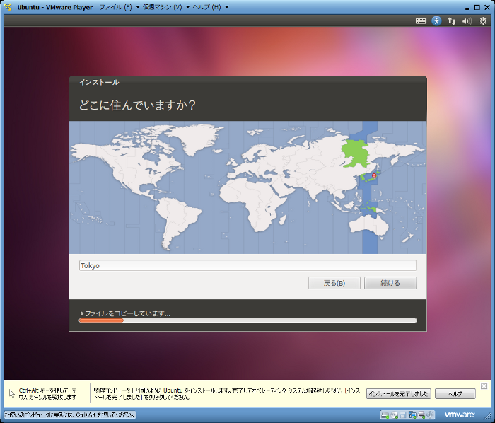Click the file copy progress bar
The height and width of the screenshot is (423, 495).
point(248,320)
